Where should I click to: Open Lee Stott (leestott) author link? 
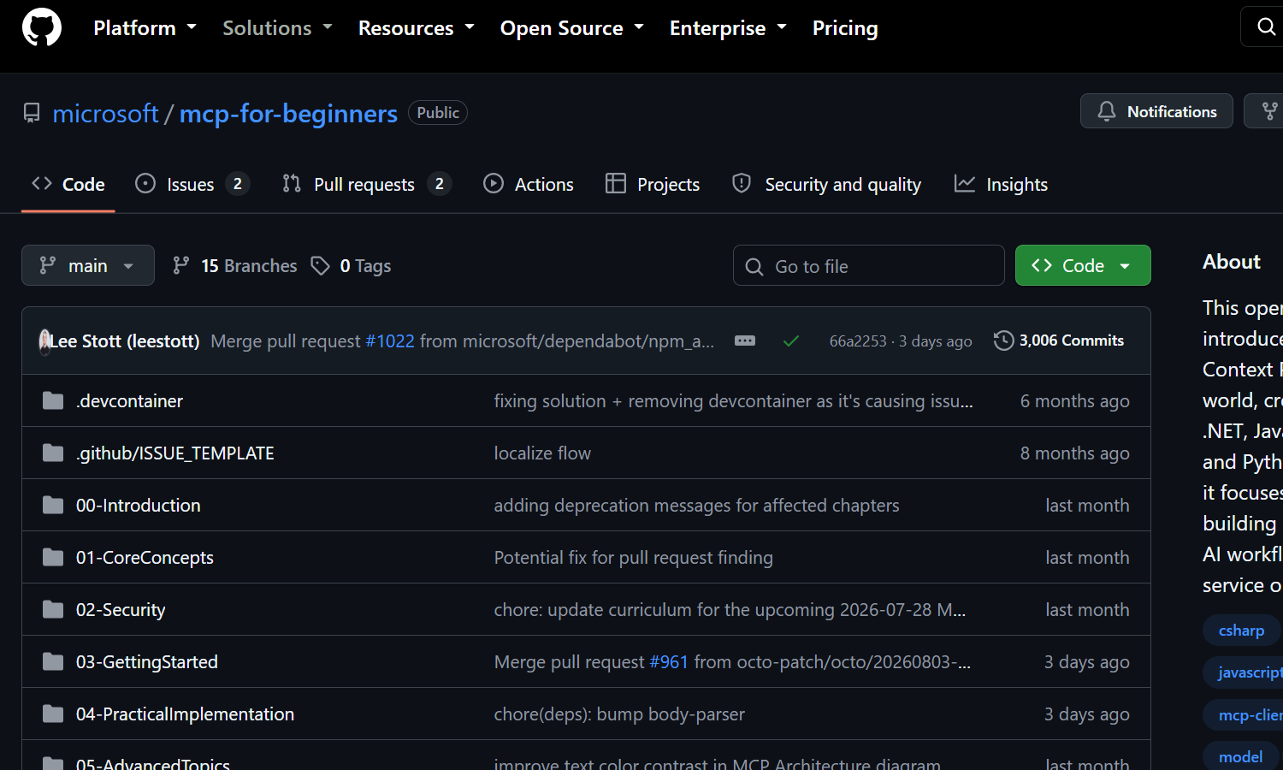point(124,341)
